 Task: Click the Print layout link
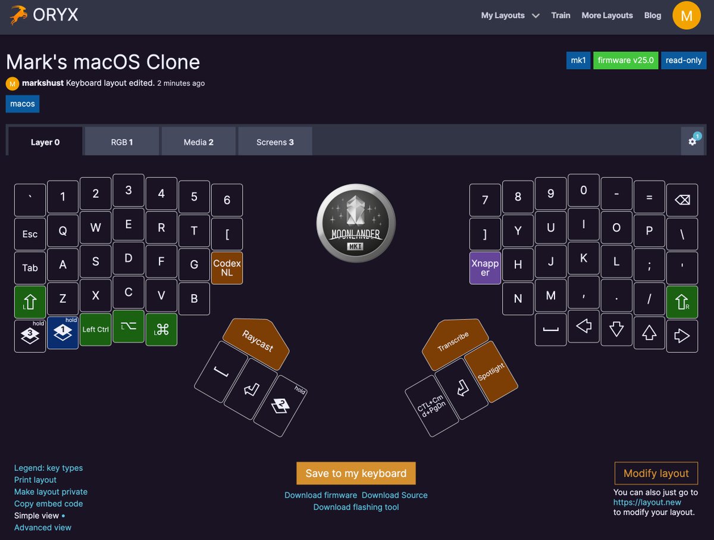[36, 480]
